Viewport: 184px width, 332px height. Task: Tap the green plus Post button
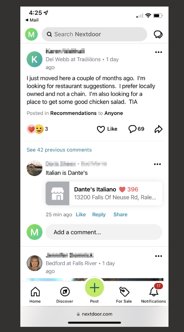coord(94,288)
